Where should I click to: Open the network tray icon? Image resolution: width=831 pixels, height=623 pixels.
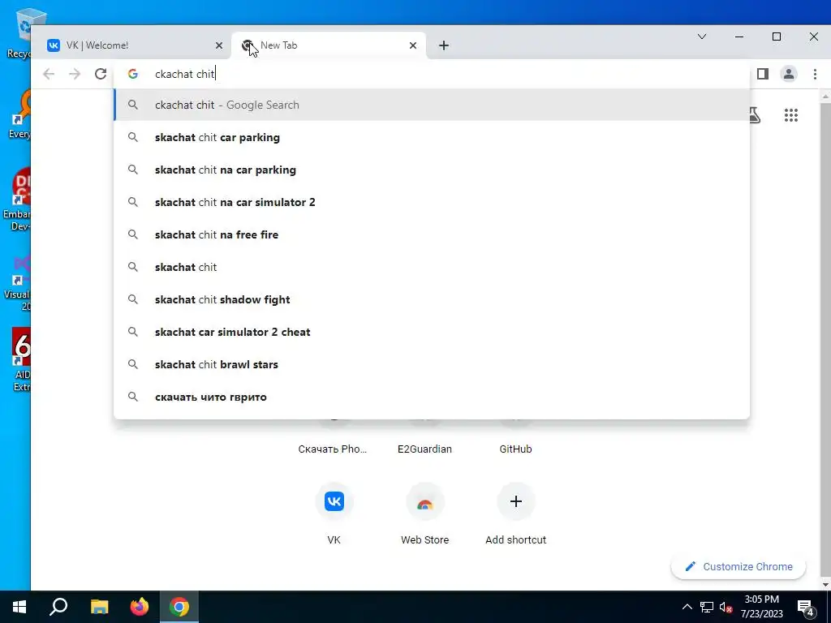(707, 607)
